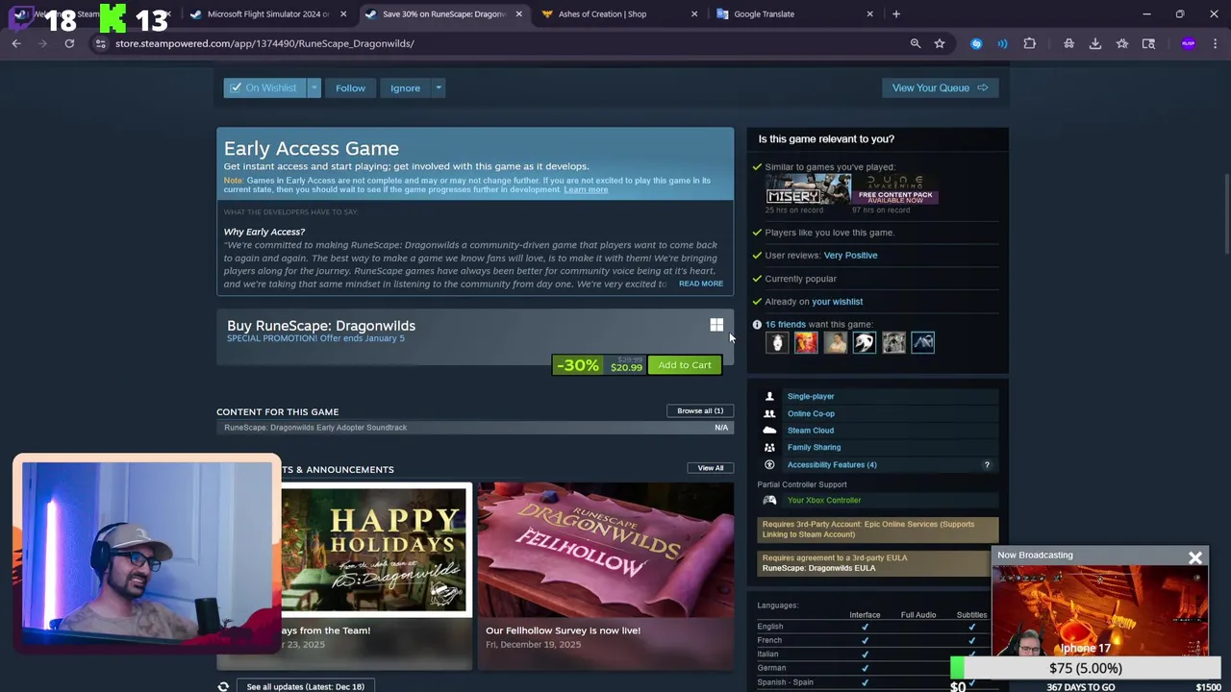The image size is (1231, 692).
Task: Open the RuneScape: Dragonwilds EULA link
Action: [818, 568]
